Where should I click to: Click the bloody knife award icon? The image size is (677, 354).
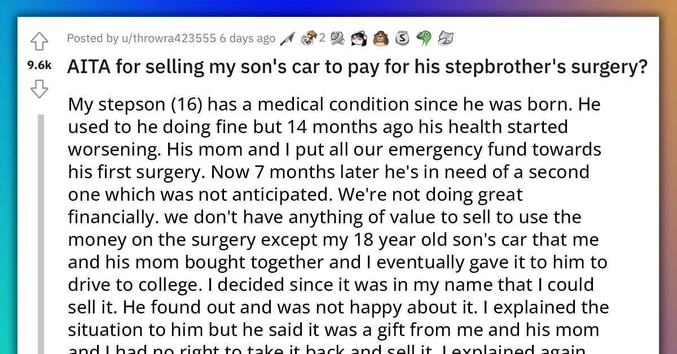288,38
